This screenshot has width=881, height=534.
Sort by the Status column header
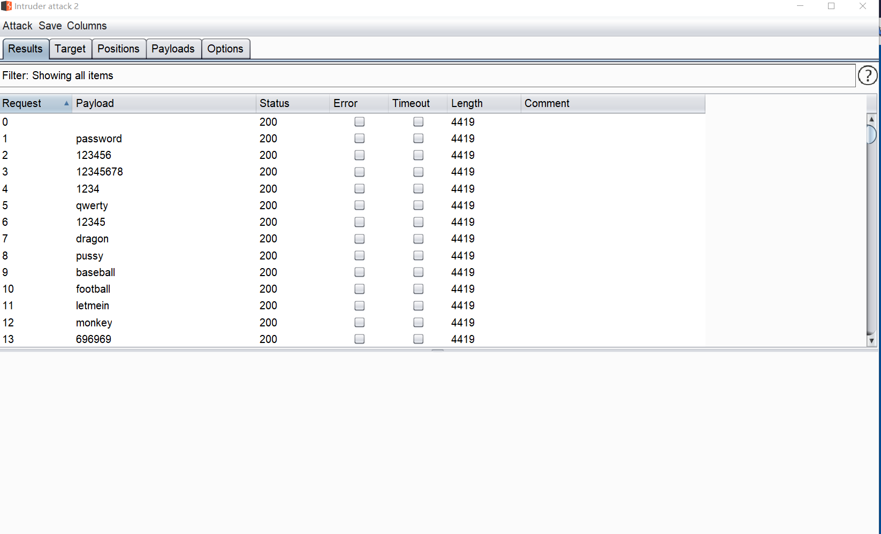point(292,103)
